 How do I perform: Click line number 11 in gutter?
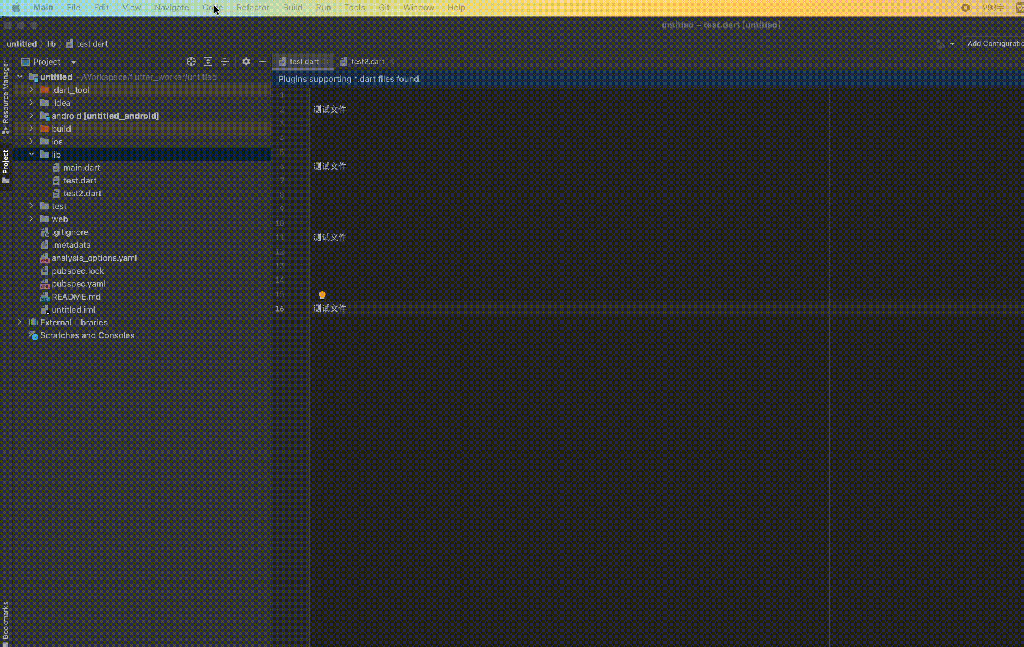[x=280, y=238]
